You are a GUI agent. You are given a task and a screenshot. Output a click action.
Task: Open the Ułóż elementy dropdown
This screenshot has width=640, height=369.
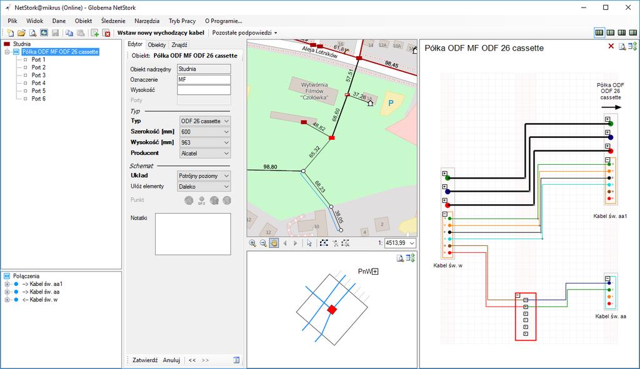[204, 186]
